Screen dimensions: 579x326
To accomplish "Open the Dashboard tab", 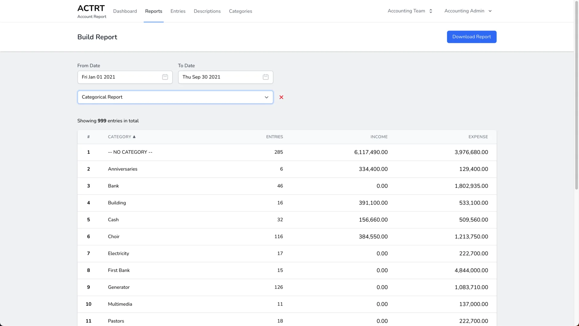I will (125, 11).
